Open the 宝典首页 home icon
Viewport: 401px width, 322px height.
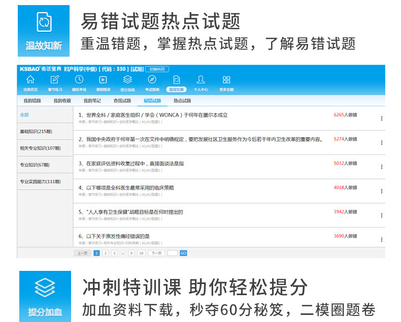(x=30, y=80)
